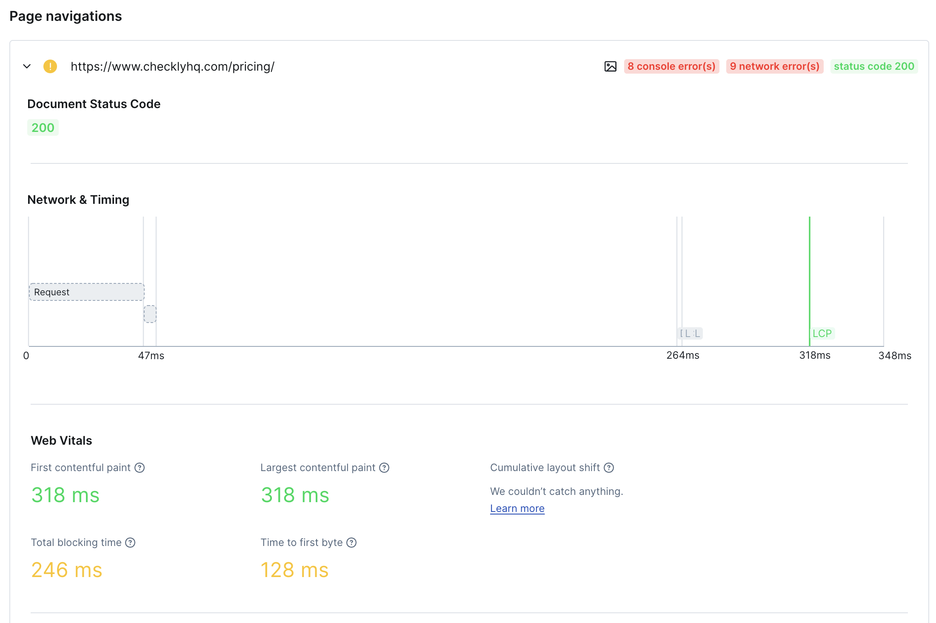
Task: Click the status code 200 badge
Action: click(x=874, y=66)
